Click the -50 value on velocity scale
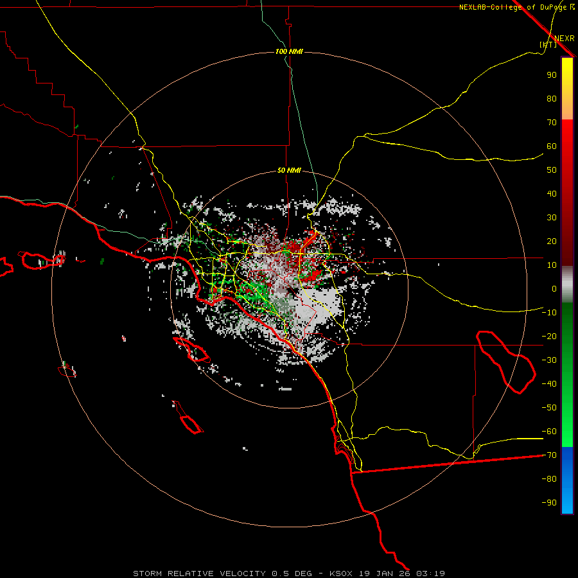 pyautogui.click(x=549, y=408)
